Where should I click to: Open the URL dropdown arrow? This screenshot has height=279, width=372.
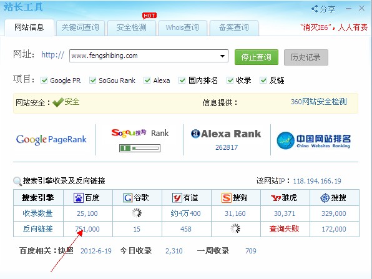click(x=222, y=56)
